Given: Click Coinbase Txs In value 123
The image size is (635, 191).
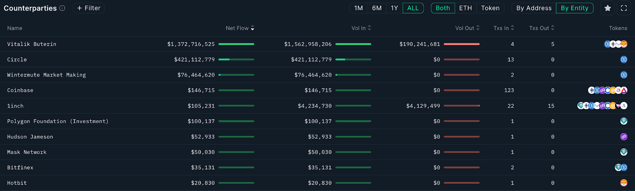Looking at the screenshot, I should [x=509, y=91].
